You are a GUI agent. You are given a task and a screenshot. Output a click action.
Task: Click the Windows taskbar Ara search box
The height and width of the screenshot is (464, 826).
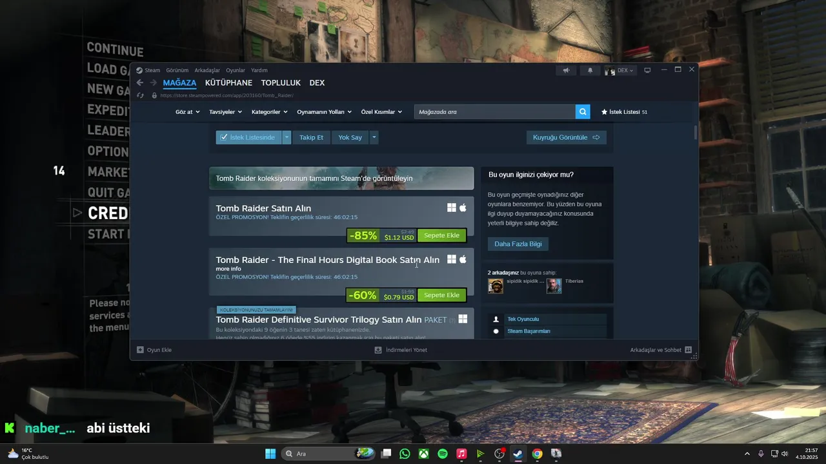(x=328, y=454)
